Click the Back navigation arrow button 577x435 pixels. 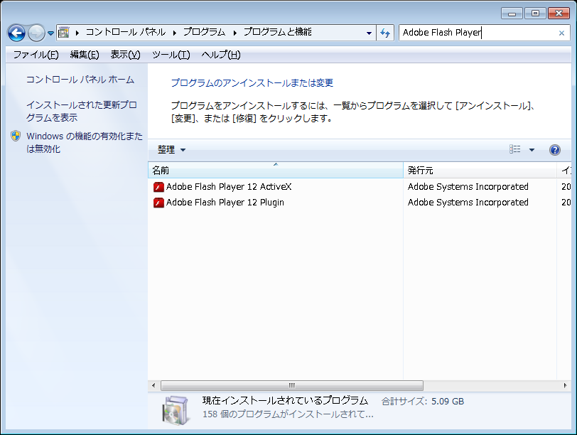click(x=16, y=33)
